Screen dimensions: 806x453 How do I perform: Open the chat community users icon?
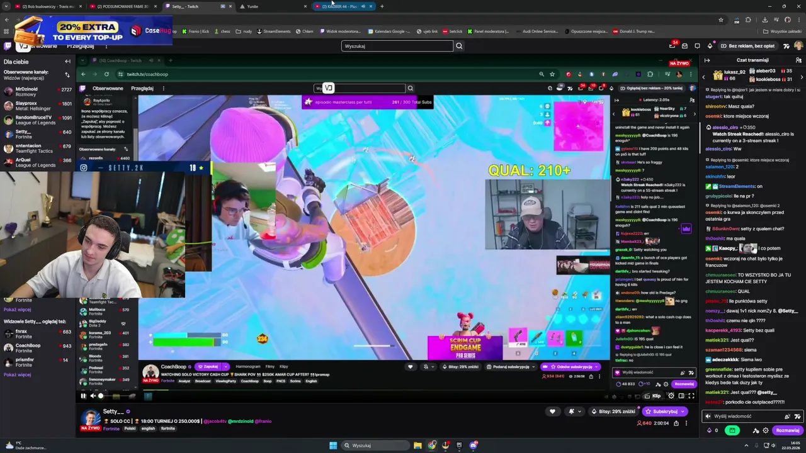(x=798, y=60)
